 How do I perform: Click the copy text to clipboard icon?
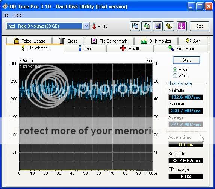click(135, 26)
